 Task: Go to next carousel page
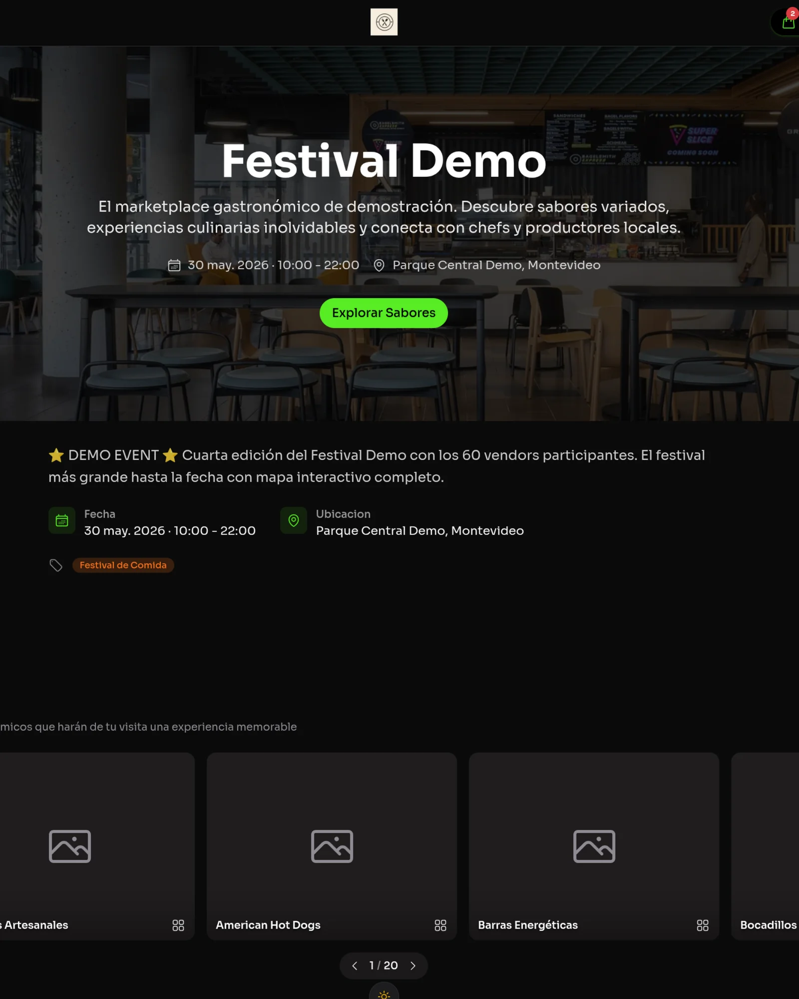tap(413, 966)
